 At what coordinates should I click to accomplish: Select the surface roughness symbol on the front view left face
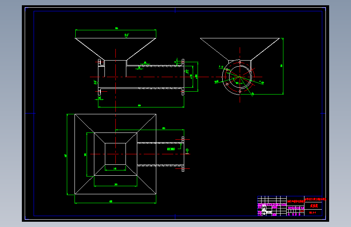coord(96,82)
